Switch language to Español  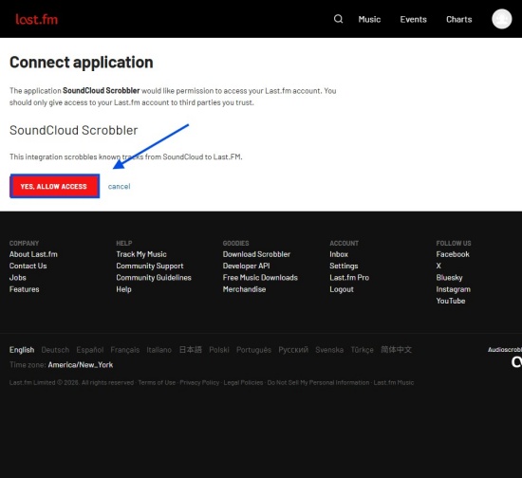coord(90,350)
